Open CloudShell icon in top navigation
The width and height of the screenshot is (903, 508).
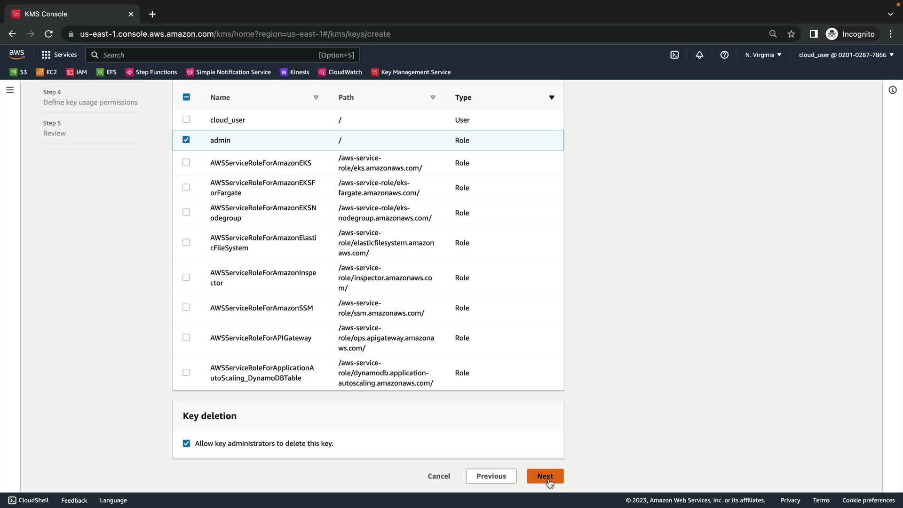[674, 55]
